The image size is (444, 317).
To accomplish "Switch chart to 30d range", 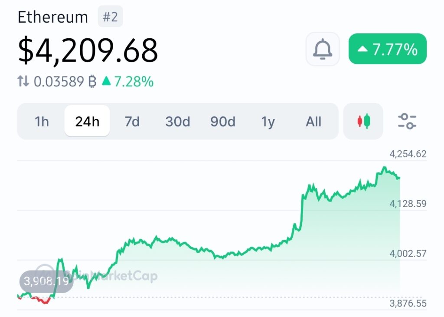I will tap(177, 122).
